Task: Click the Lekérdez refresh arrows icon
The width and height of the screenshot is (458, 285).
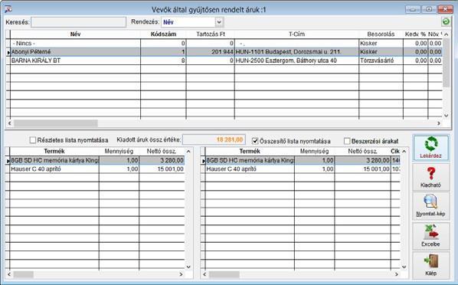Action: 431,144
